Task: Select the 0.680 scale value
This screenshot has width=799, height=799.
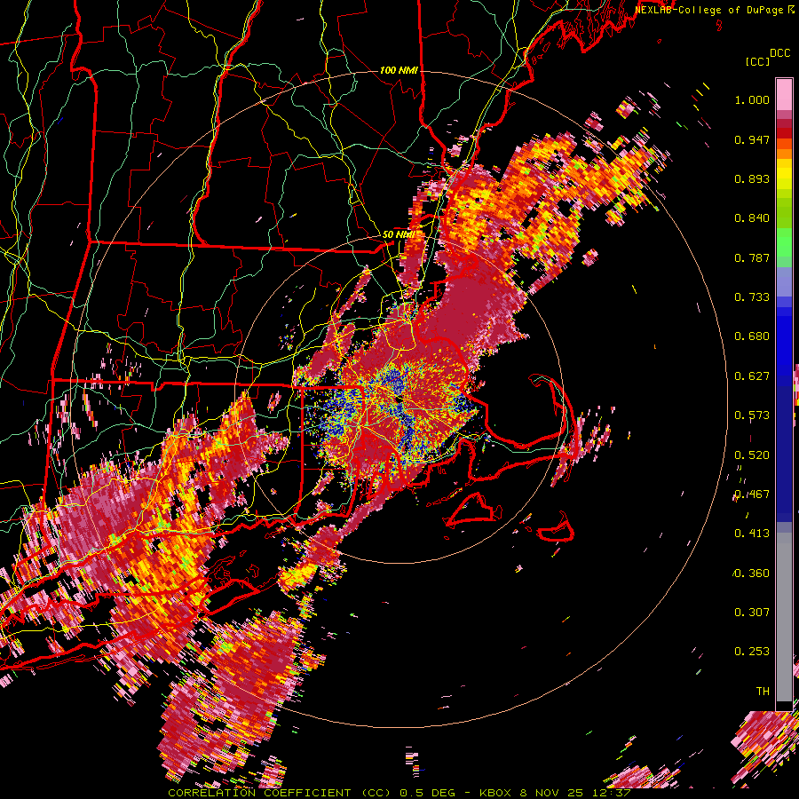Action: pyautogui.click(x=752, y=336)
